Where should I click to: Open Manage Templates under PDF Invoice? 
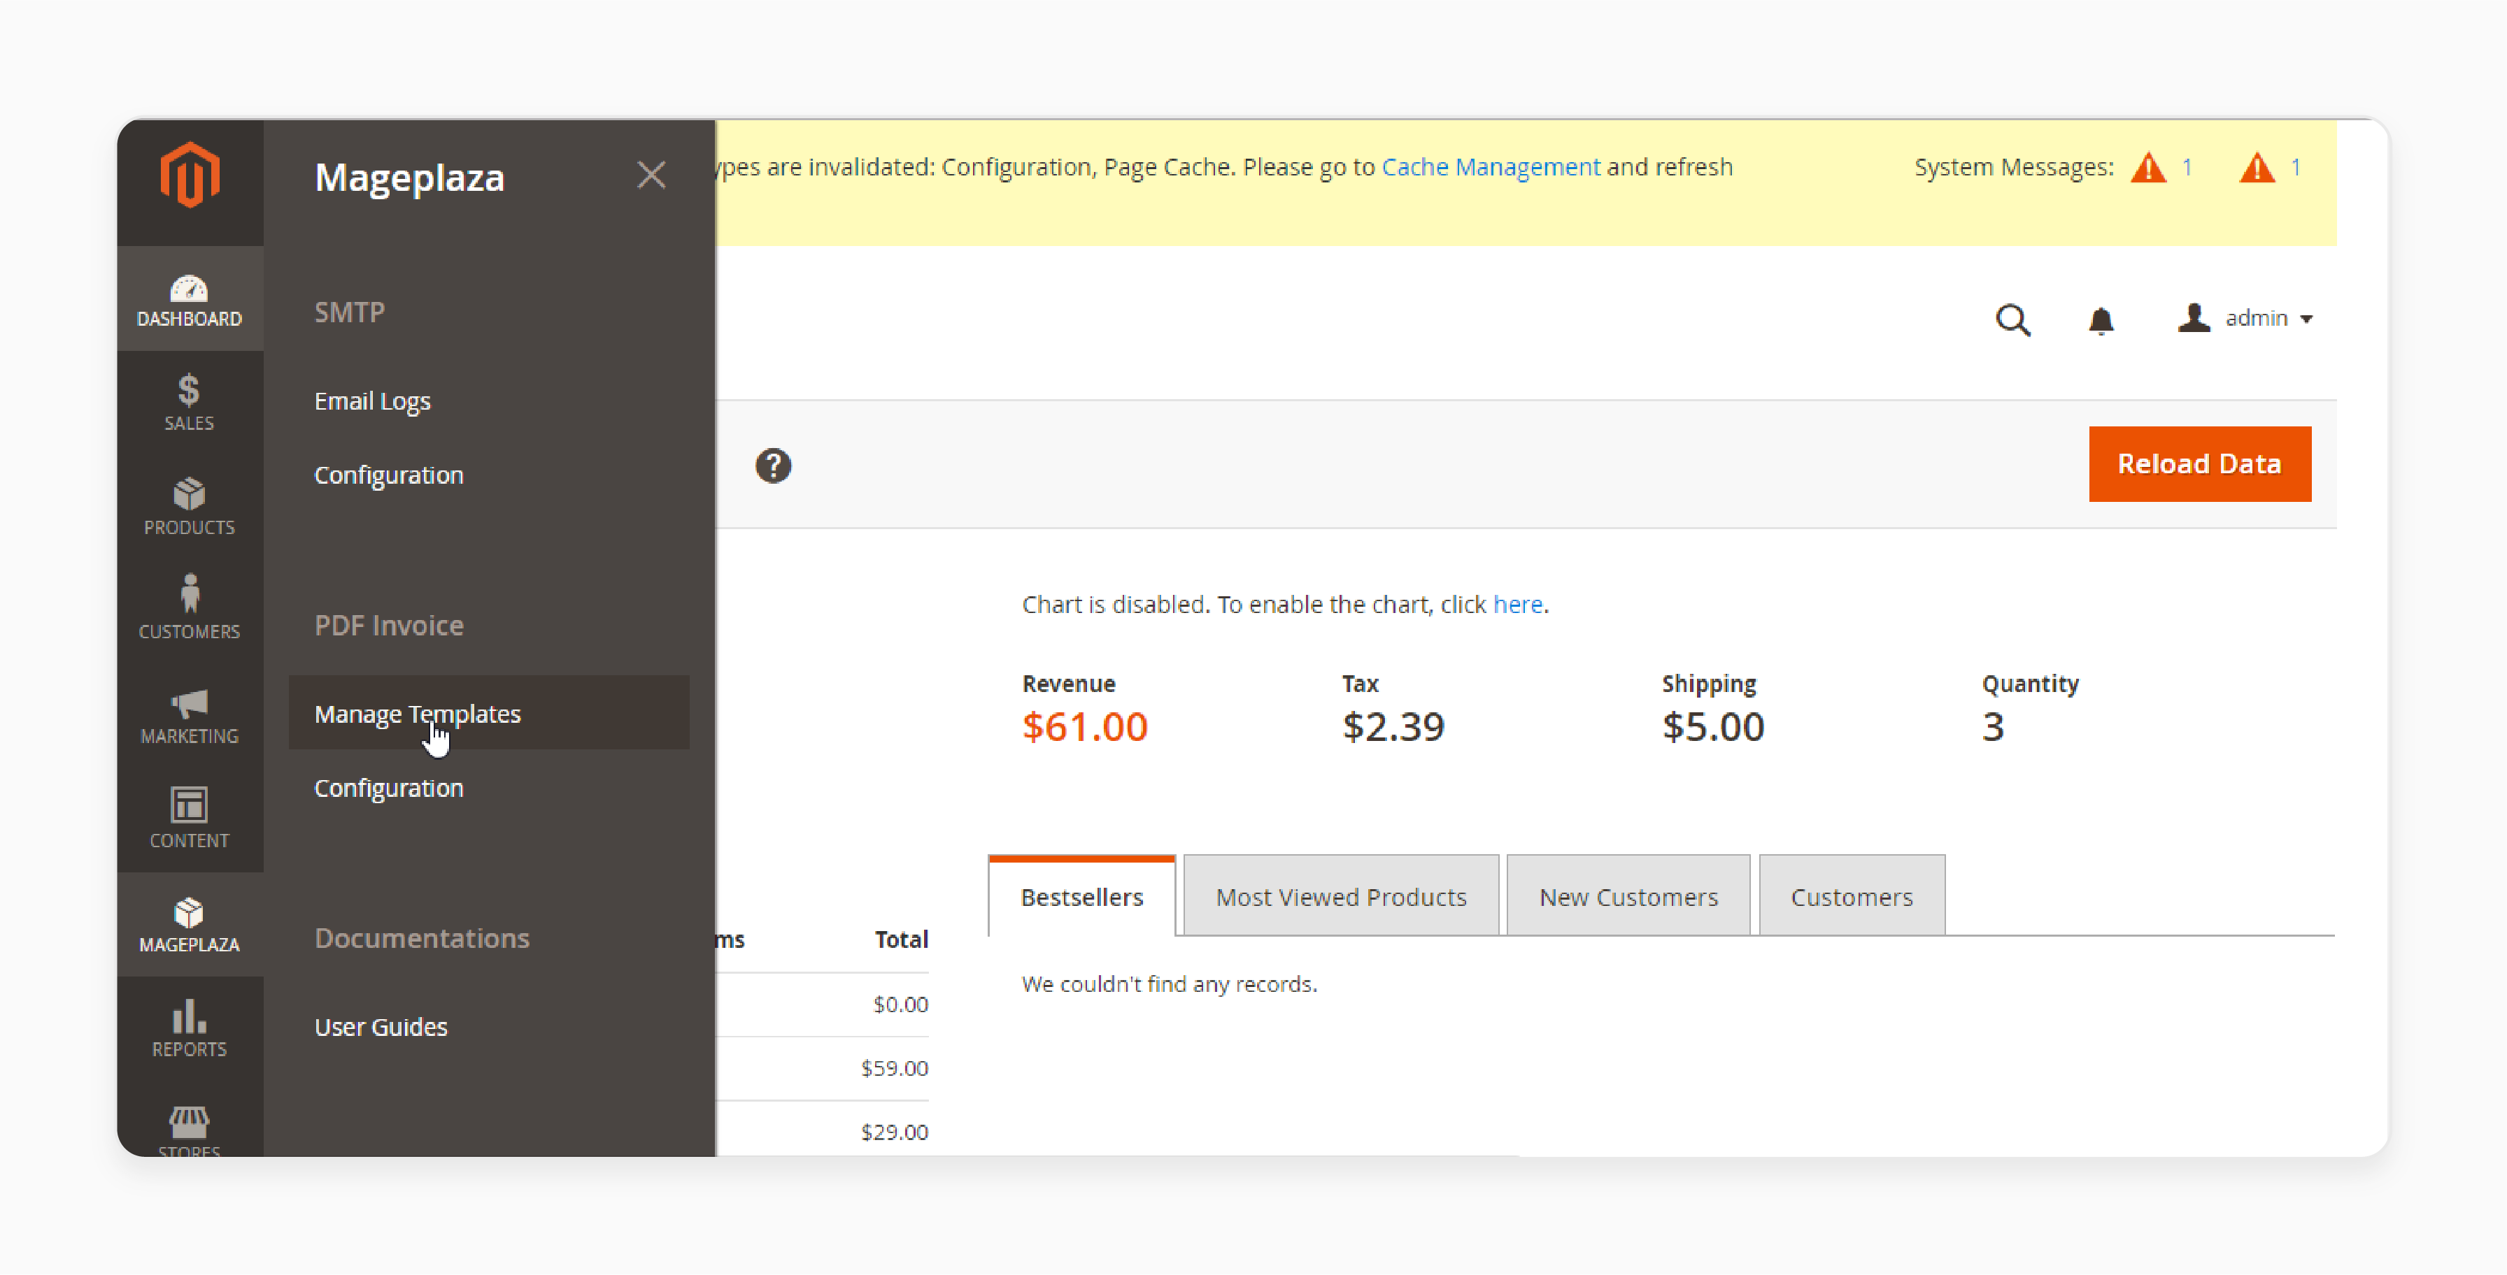coord(418,712)
